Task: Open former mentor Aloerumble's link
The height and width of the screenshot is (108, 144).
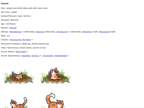Action: (x=21, y=52)
